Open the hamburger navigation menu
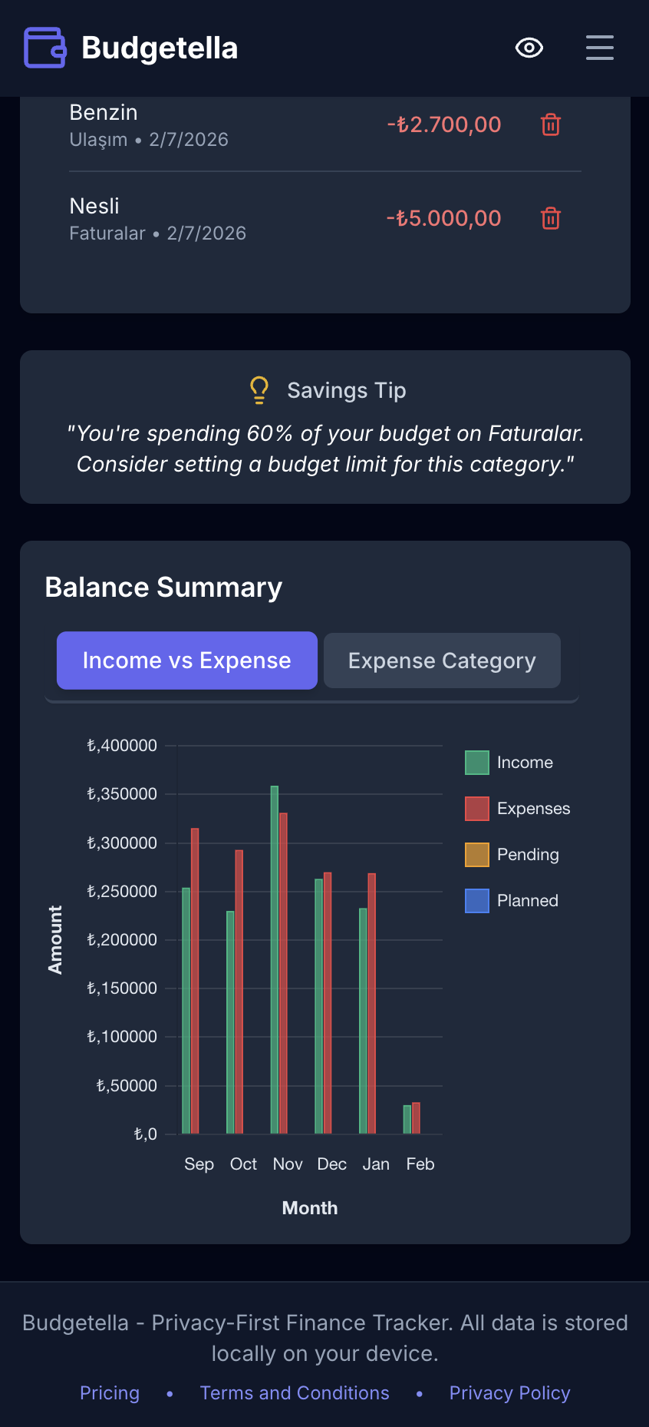Image resolution: width=649 pixels, height=1427 pixels. (x=600, y=48)
